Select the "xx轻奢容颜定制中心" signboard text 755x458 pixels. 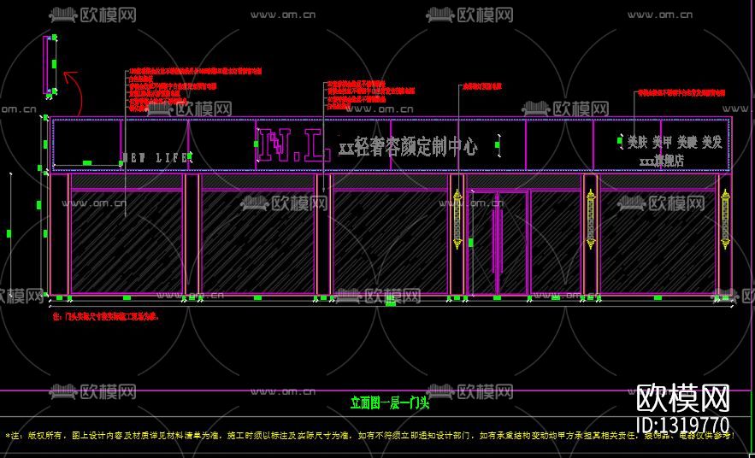tap(408, 146)
